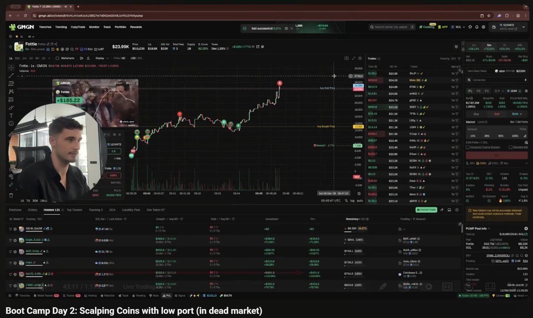
Task: Click the PnL item in bottom bar
Action: [x=167, y=295]
